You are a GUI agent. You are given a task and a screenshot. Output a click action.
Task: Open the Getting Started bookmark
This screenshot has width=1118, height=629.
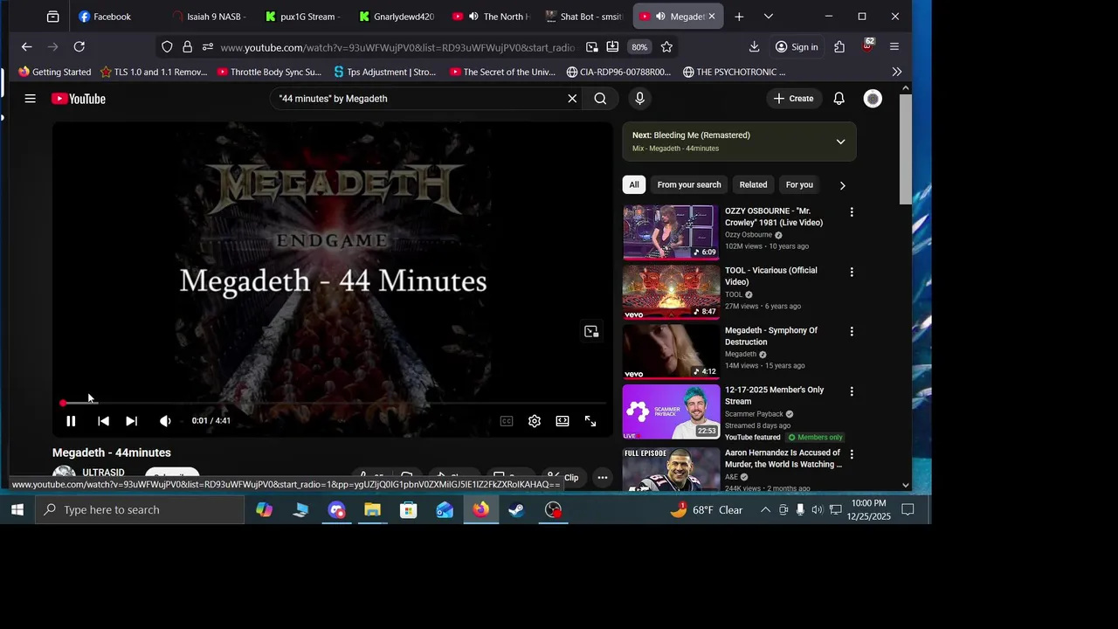click(x=54, y=72)
